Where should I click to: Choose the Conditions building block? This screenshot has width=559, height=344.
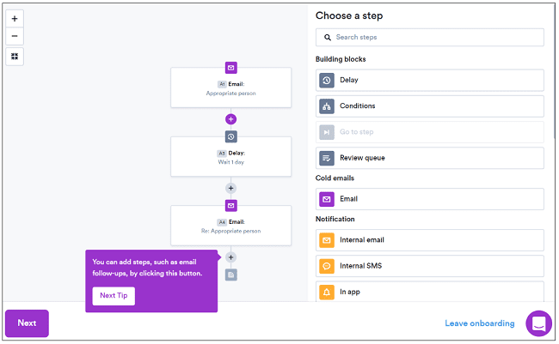click(429, 106)
